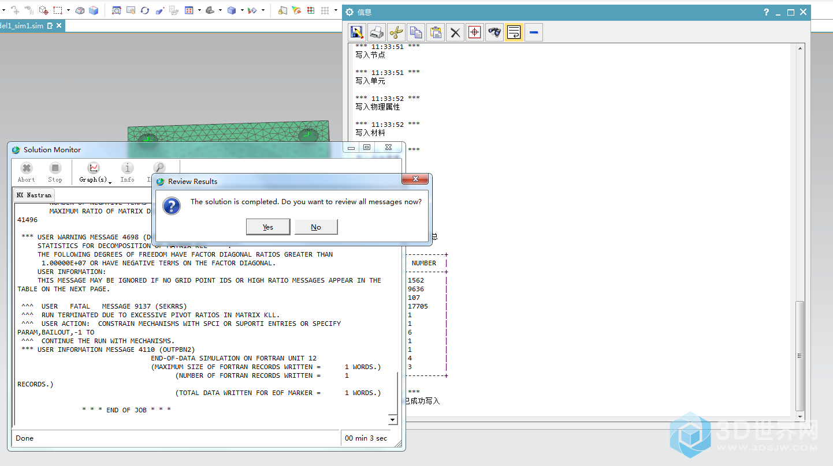Click Abort in Solution Monitor
Image resolution: width=833 pixels, height=466 pixels.
point(27,172)
